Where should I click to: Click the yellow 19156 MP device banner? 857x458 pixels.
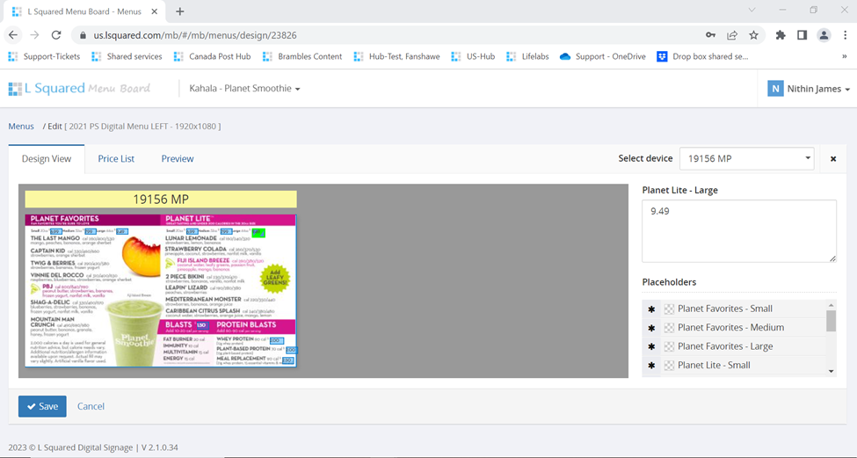(161, 199)
